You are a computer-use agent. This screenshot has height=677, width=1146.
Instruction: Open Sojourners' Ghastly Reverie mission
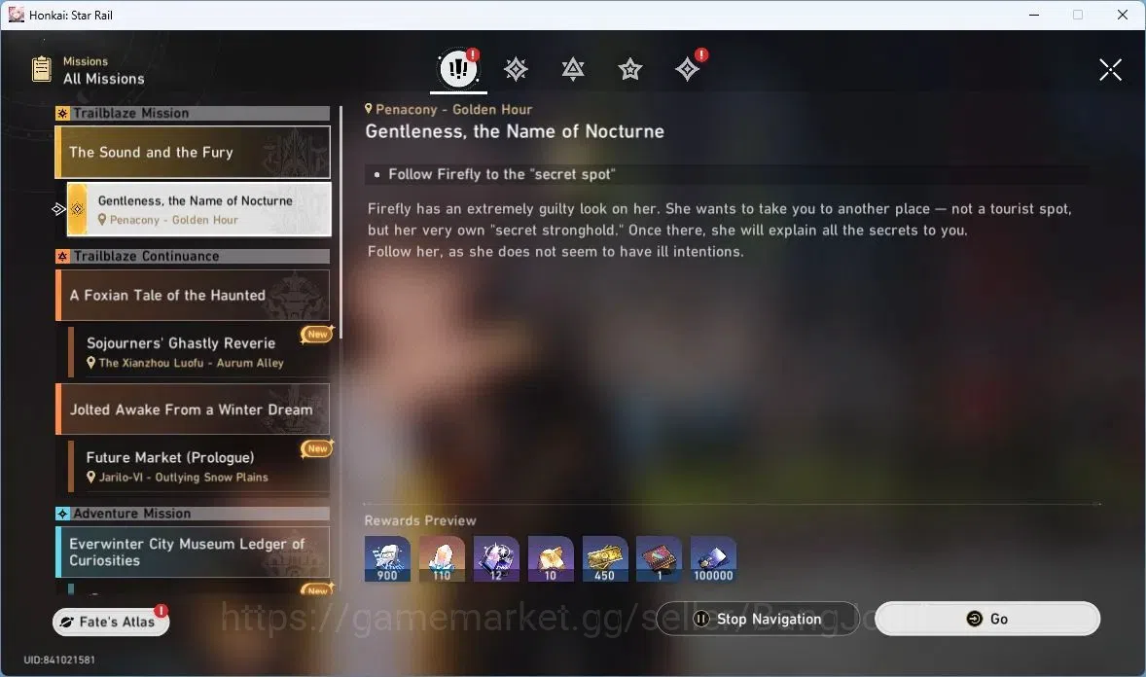(x=198, y=352)
